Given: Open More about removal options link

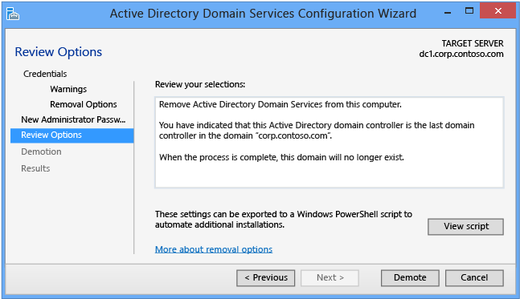Looking at the screenshot, I should pyautogui.click(x=214, y=249).
